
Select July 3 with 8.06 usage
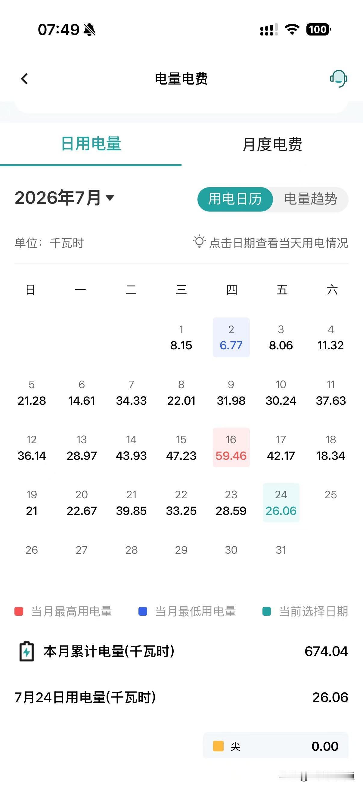coord(281,337)
